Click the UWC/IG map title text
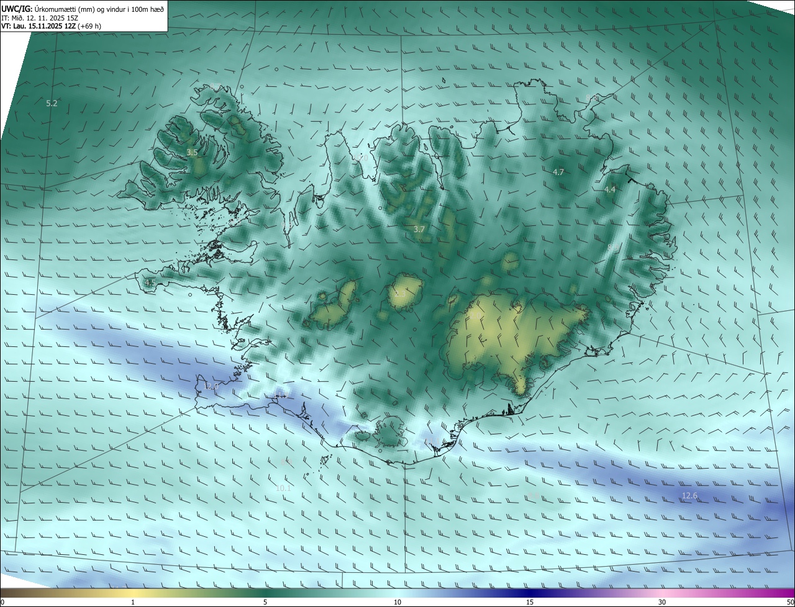 tap(83, 9)
